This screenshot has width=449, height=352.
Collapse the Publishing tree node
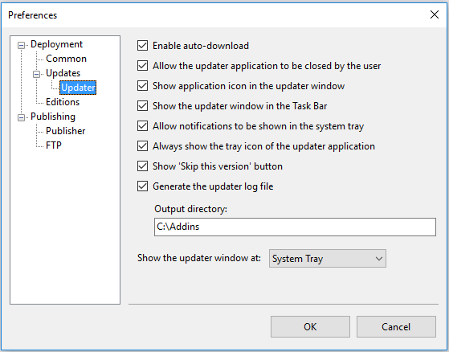tap(21, 117)
